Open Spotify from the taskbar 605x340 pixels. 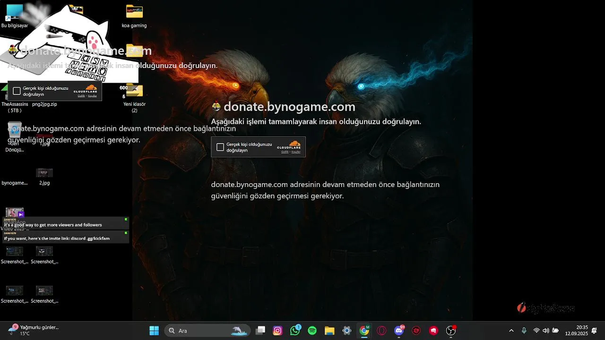click(312, 331)
